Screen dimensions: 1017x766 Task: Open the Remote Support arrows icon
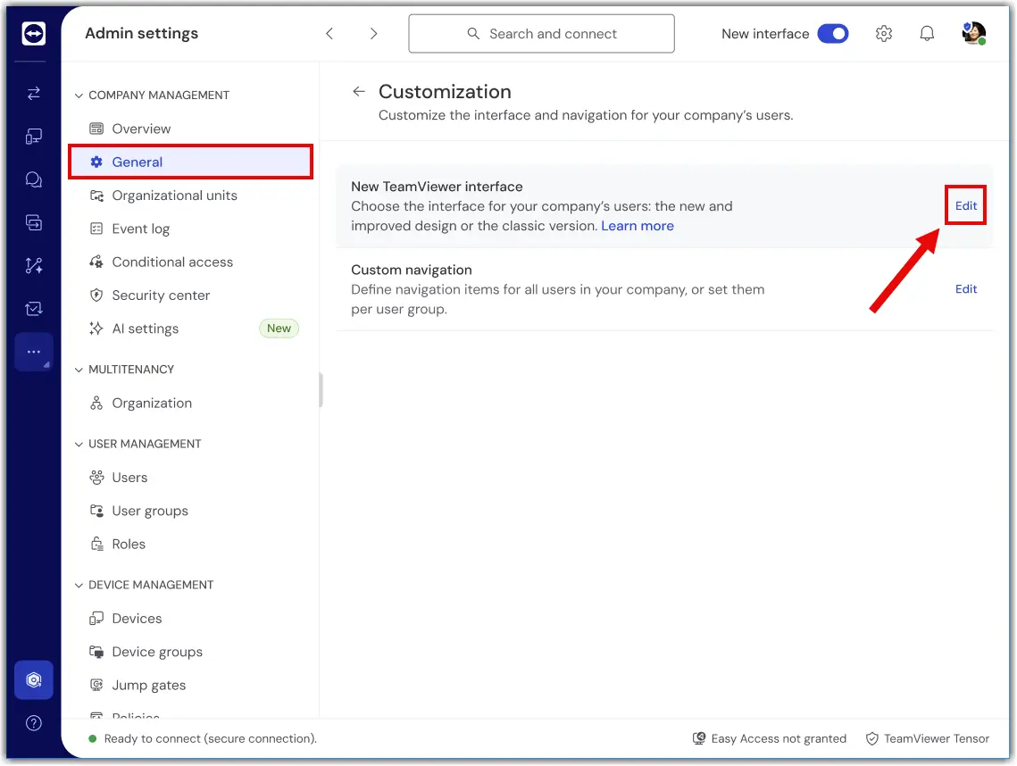[x=34, y=94]
